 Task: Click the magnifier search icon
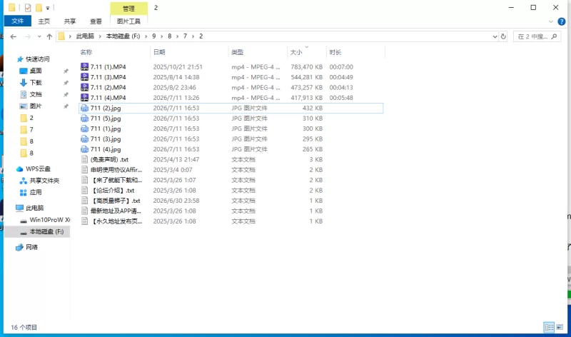pos(555,36)
